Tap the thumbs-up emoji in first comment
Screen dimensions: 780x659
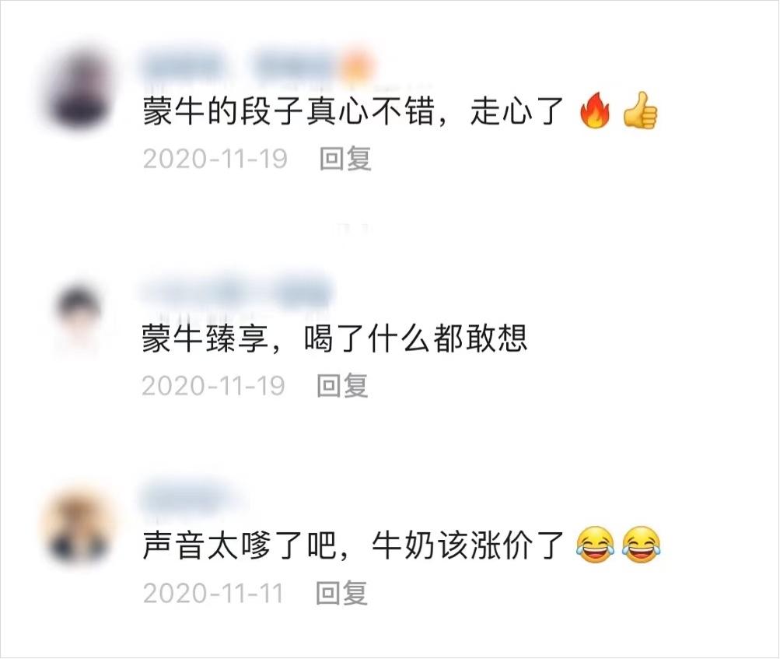pos(640,110)
